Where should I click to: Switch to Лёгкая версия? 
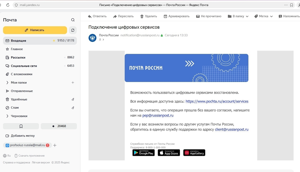(41, 163)
